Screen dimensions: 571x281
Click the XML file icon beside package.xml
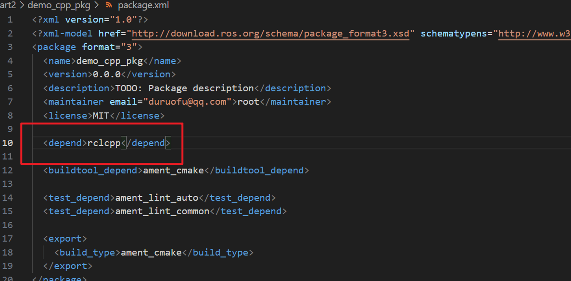(109, 6)
